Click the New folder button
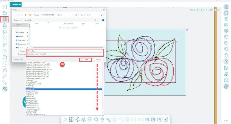Viewport: 231px width, 124px height. 28,20
